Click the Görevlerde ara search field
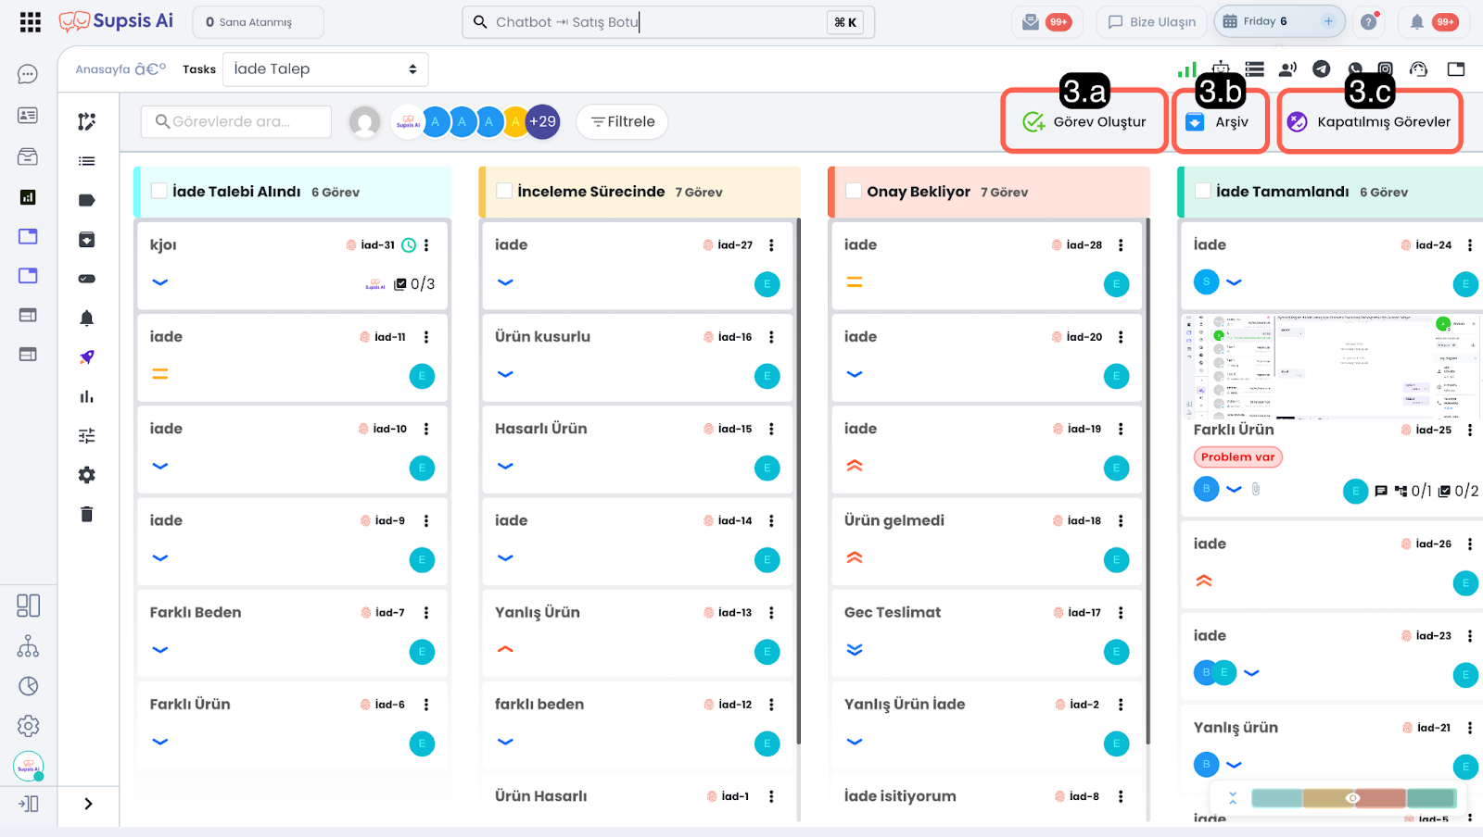Screen dimensions: 1483x837 pyautogui.click(x=236, y=122)
